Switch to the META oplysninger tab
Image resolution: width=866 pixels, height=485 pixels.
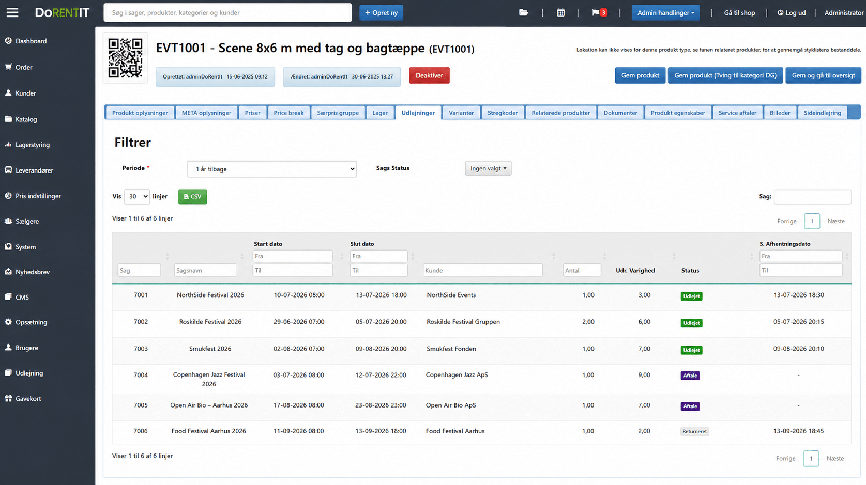pos(206,113)
